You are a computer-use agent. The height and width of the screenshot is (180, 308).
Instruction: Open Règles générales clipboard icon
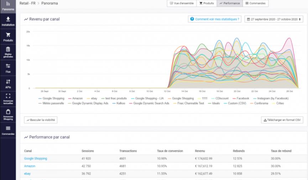(x=8, y=49)
